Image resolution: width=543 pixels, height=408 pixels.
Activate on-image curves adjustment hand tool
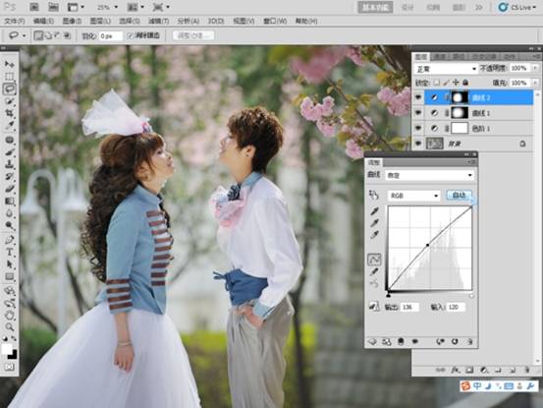point(374,196)
